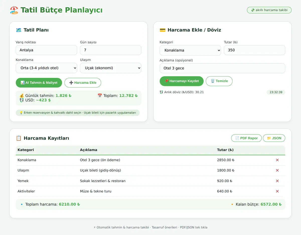Click the Ulaşım table row label
Screen dimensions: 301x235
coord(23,170)
